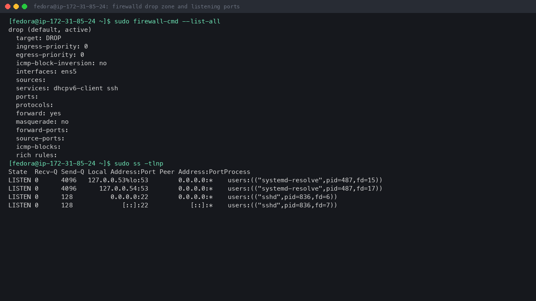Click the 'Send-Q' column header

(72, 172)
